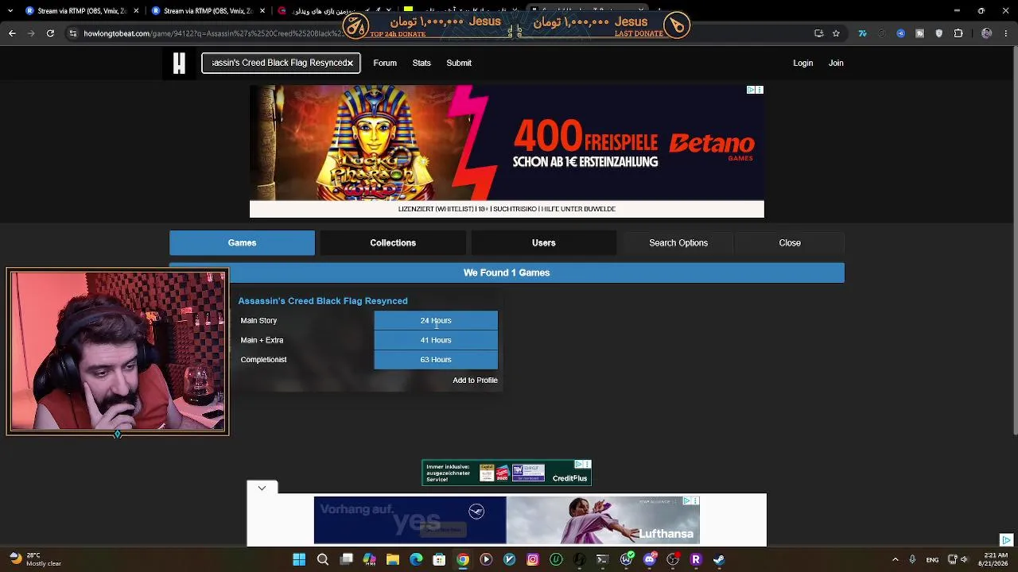Image resolution: width=1018 pixels, height=572 pixels.
Task: Click the Betano 400 Freispiele ad banner
Action: coord(507,152)
